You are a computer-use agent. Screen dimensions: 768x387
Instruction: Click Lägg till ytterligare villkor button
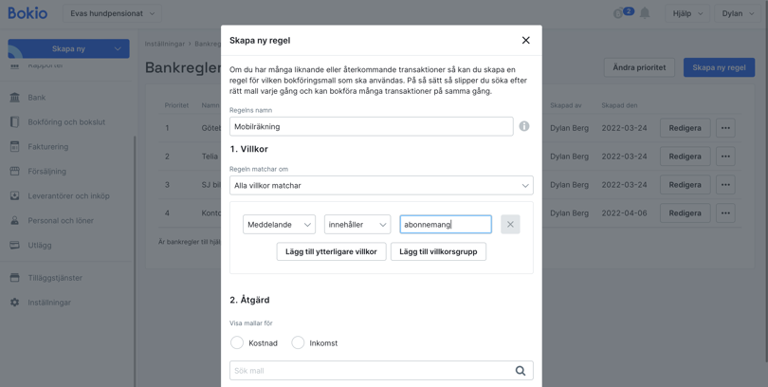click(331, 251)
